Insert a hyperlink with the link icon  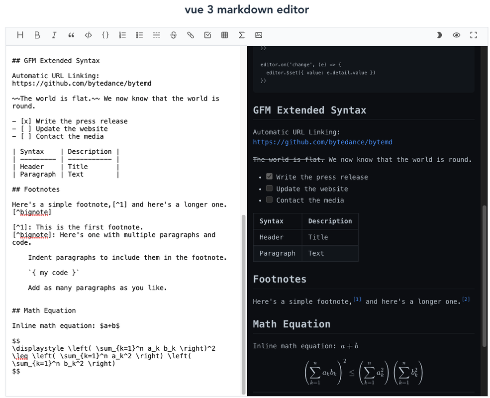[191, 35]
